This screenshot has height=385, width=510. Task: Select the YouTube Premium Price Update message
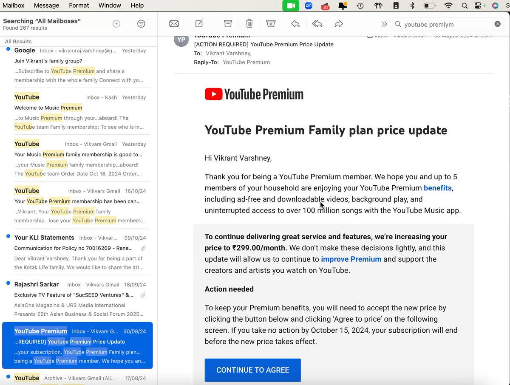[x=77, y=345]
